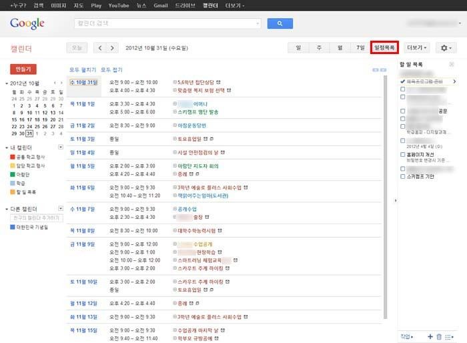Viewport: 467px width, 343px height.
Task: Expand the 시설 안전점검의 날 event plus icon
Action: tap(175, 152)
